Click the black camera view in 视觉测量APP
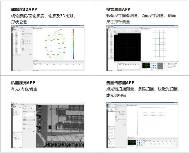This screenshot has width=190, height=153. 127,47
